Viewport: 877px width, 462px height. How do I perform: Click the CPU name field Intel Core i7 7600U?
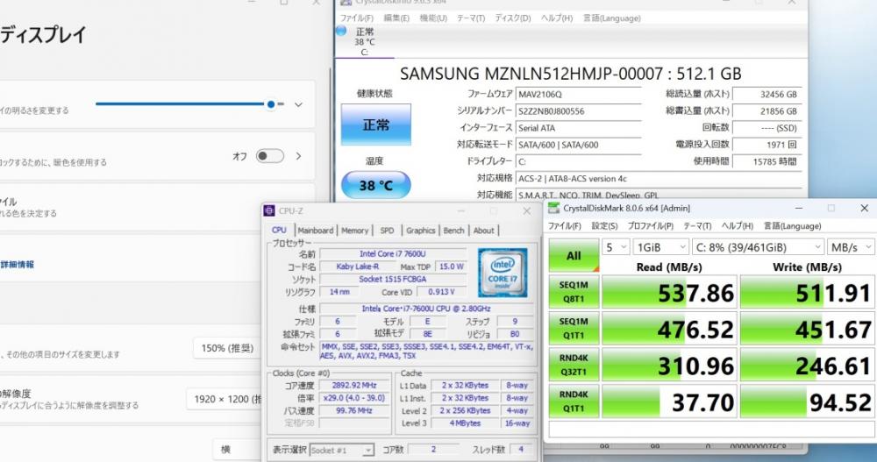tap(393, 254)
